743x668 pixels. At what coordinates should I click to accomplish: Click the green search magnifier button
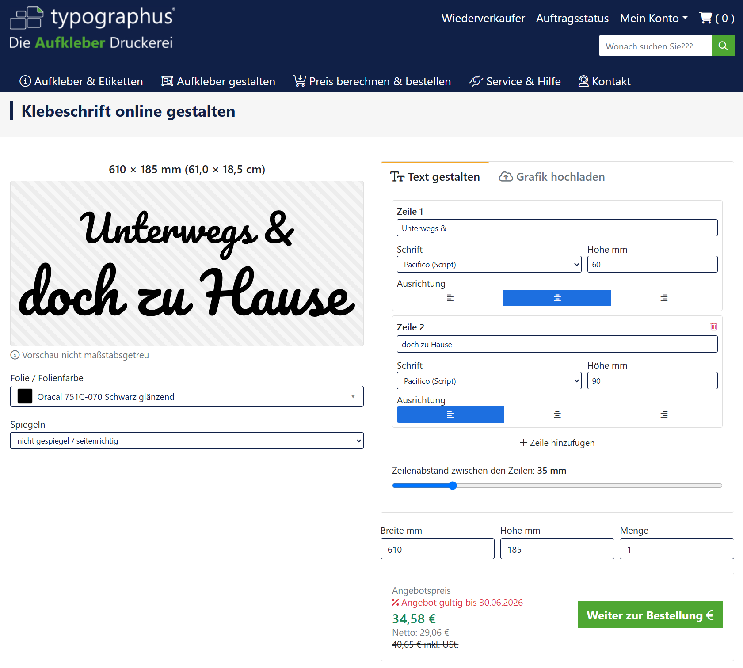[x=723, y=46]
